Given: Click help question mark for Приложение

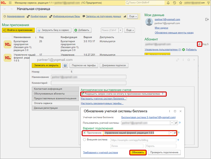Looking at the screenshot, I should pyautogui.click(x=179, y=133).
